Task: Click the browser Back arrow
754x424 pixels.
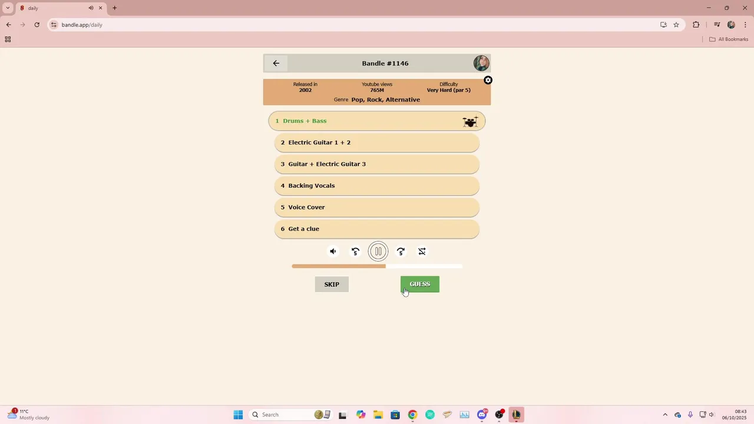Action: (x=8, y=25)
